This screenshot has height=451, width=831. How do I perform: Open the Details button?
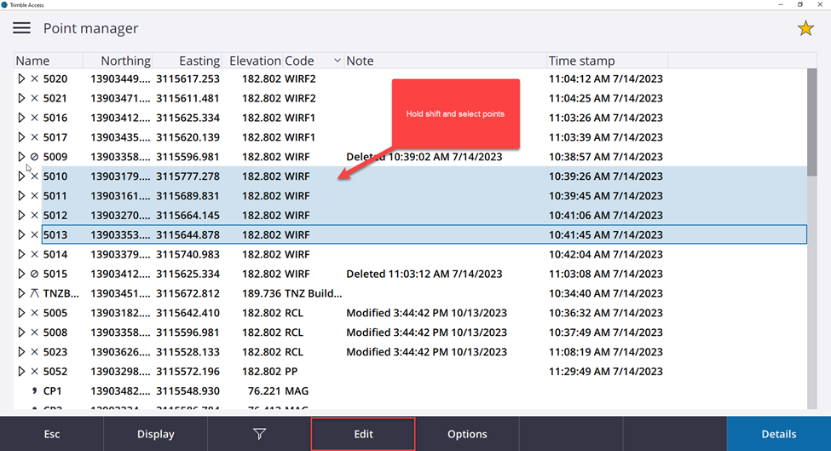778,434
